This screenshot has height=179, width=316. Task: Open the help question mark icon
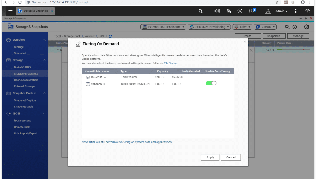coord(294,27)
